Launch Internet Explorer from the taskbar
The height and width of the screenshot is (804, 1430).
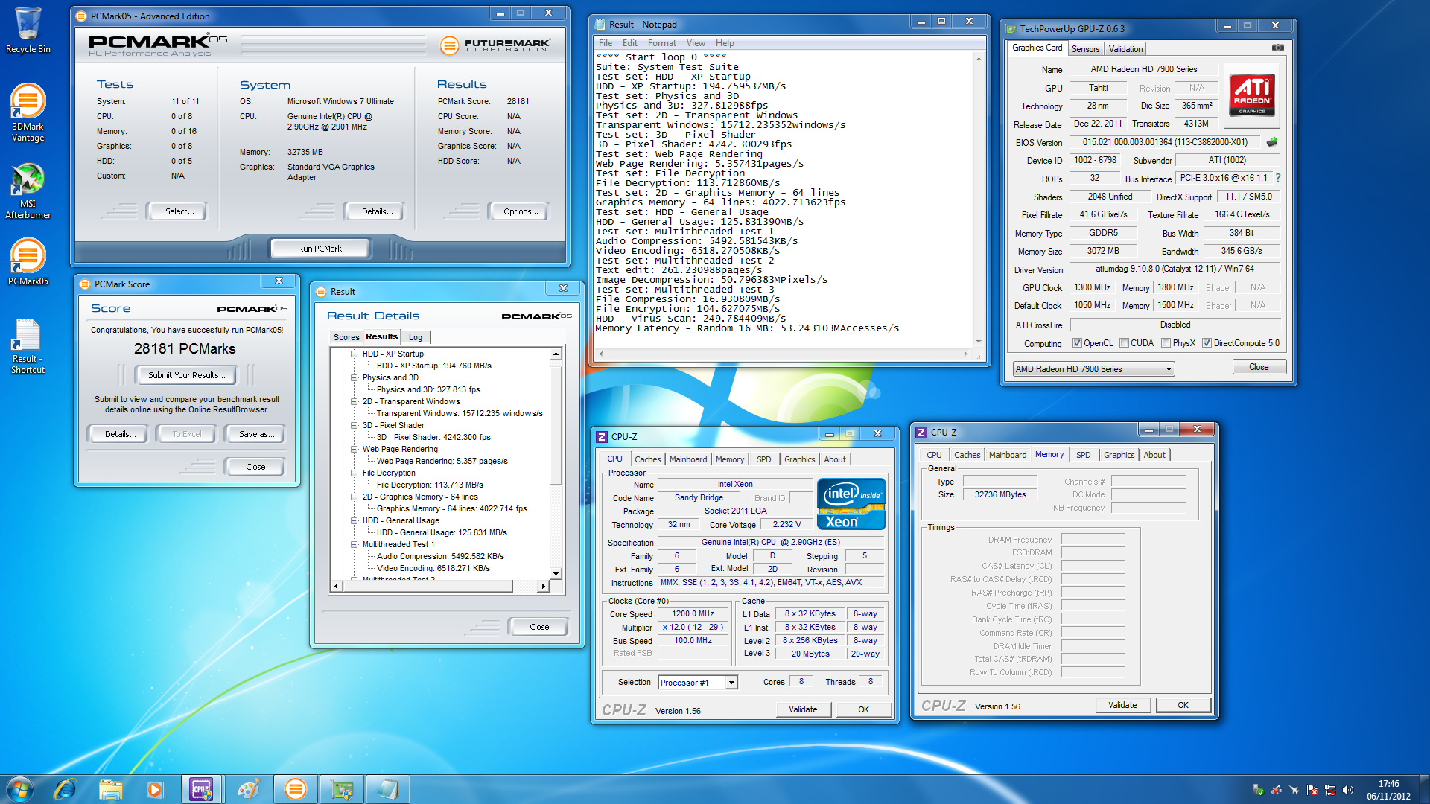click(66, 789)
